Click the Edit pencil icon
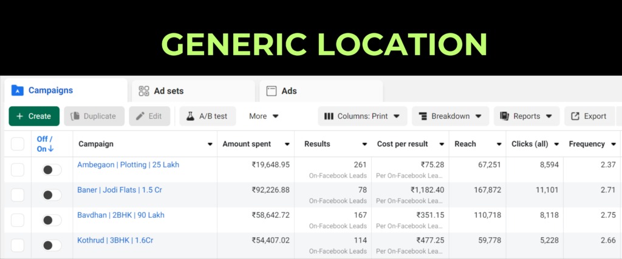Screen dimensions: 622x259 [140, 116]
